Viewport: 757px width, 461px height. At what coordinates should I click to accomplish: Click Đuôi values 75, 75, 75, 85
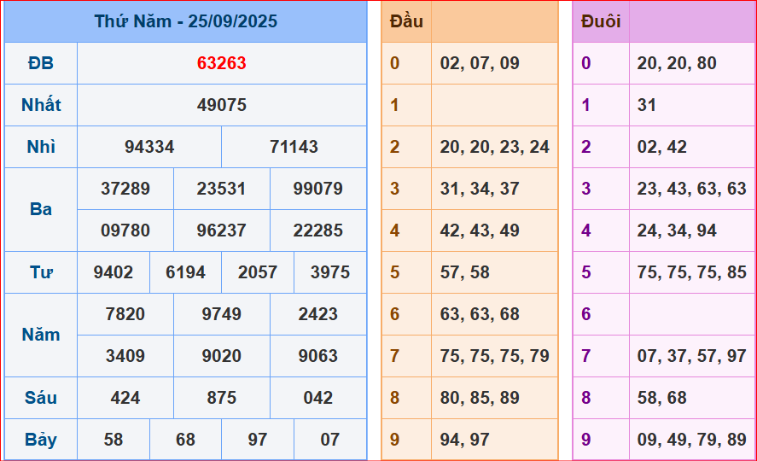point(691,272)
